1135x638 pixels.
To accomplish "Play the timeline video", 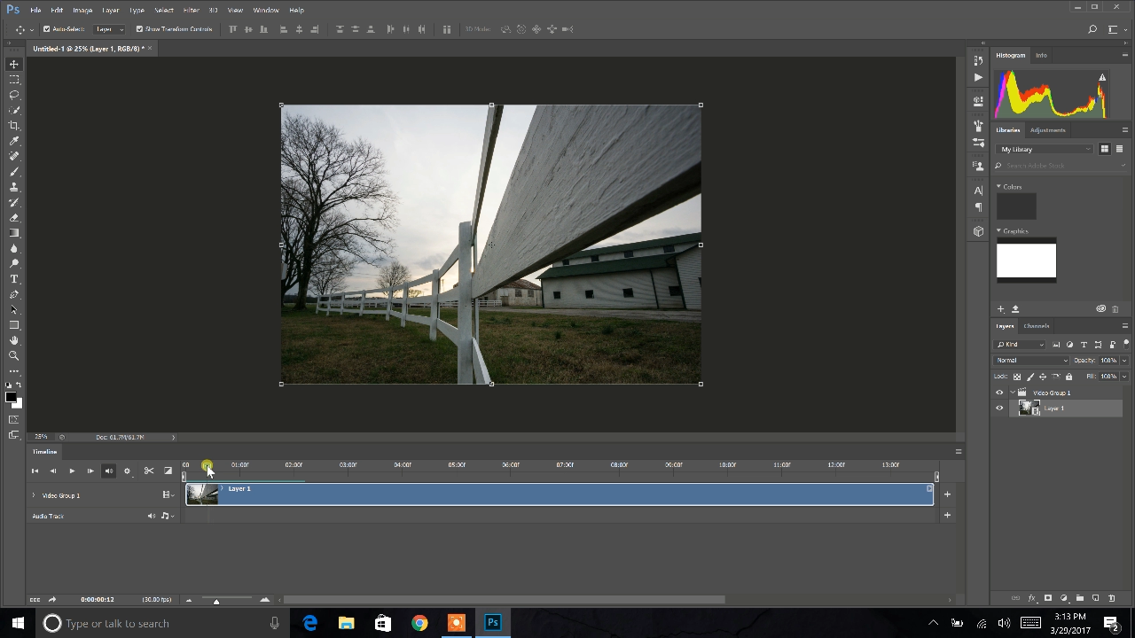I will coord(72,471).
